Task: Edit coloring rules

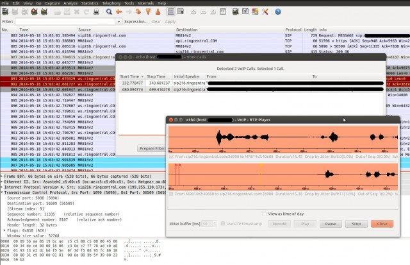Action: 255,12
